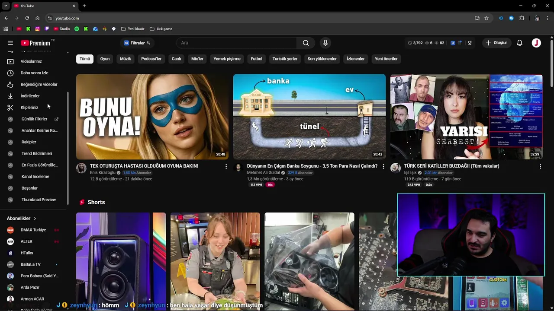The height and width of the screenshot is (311, 554).
Task: Open Beğendiğim videolar in sidebar
Action: pos(34,84)
